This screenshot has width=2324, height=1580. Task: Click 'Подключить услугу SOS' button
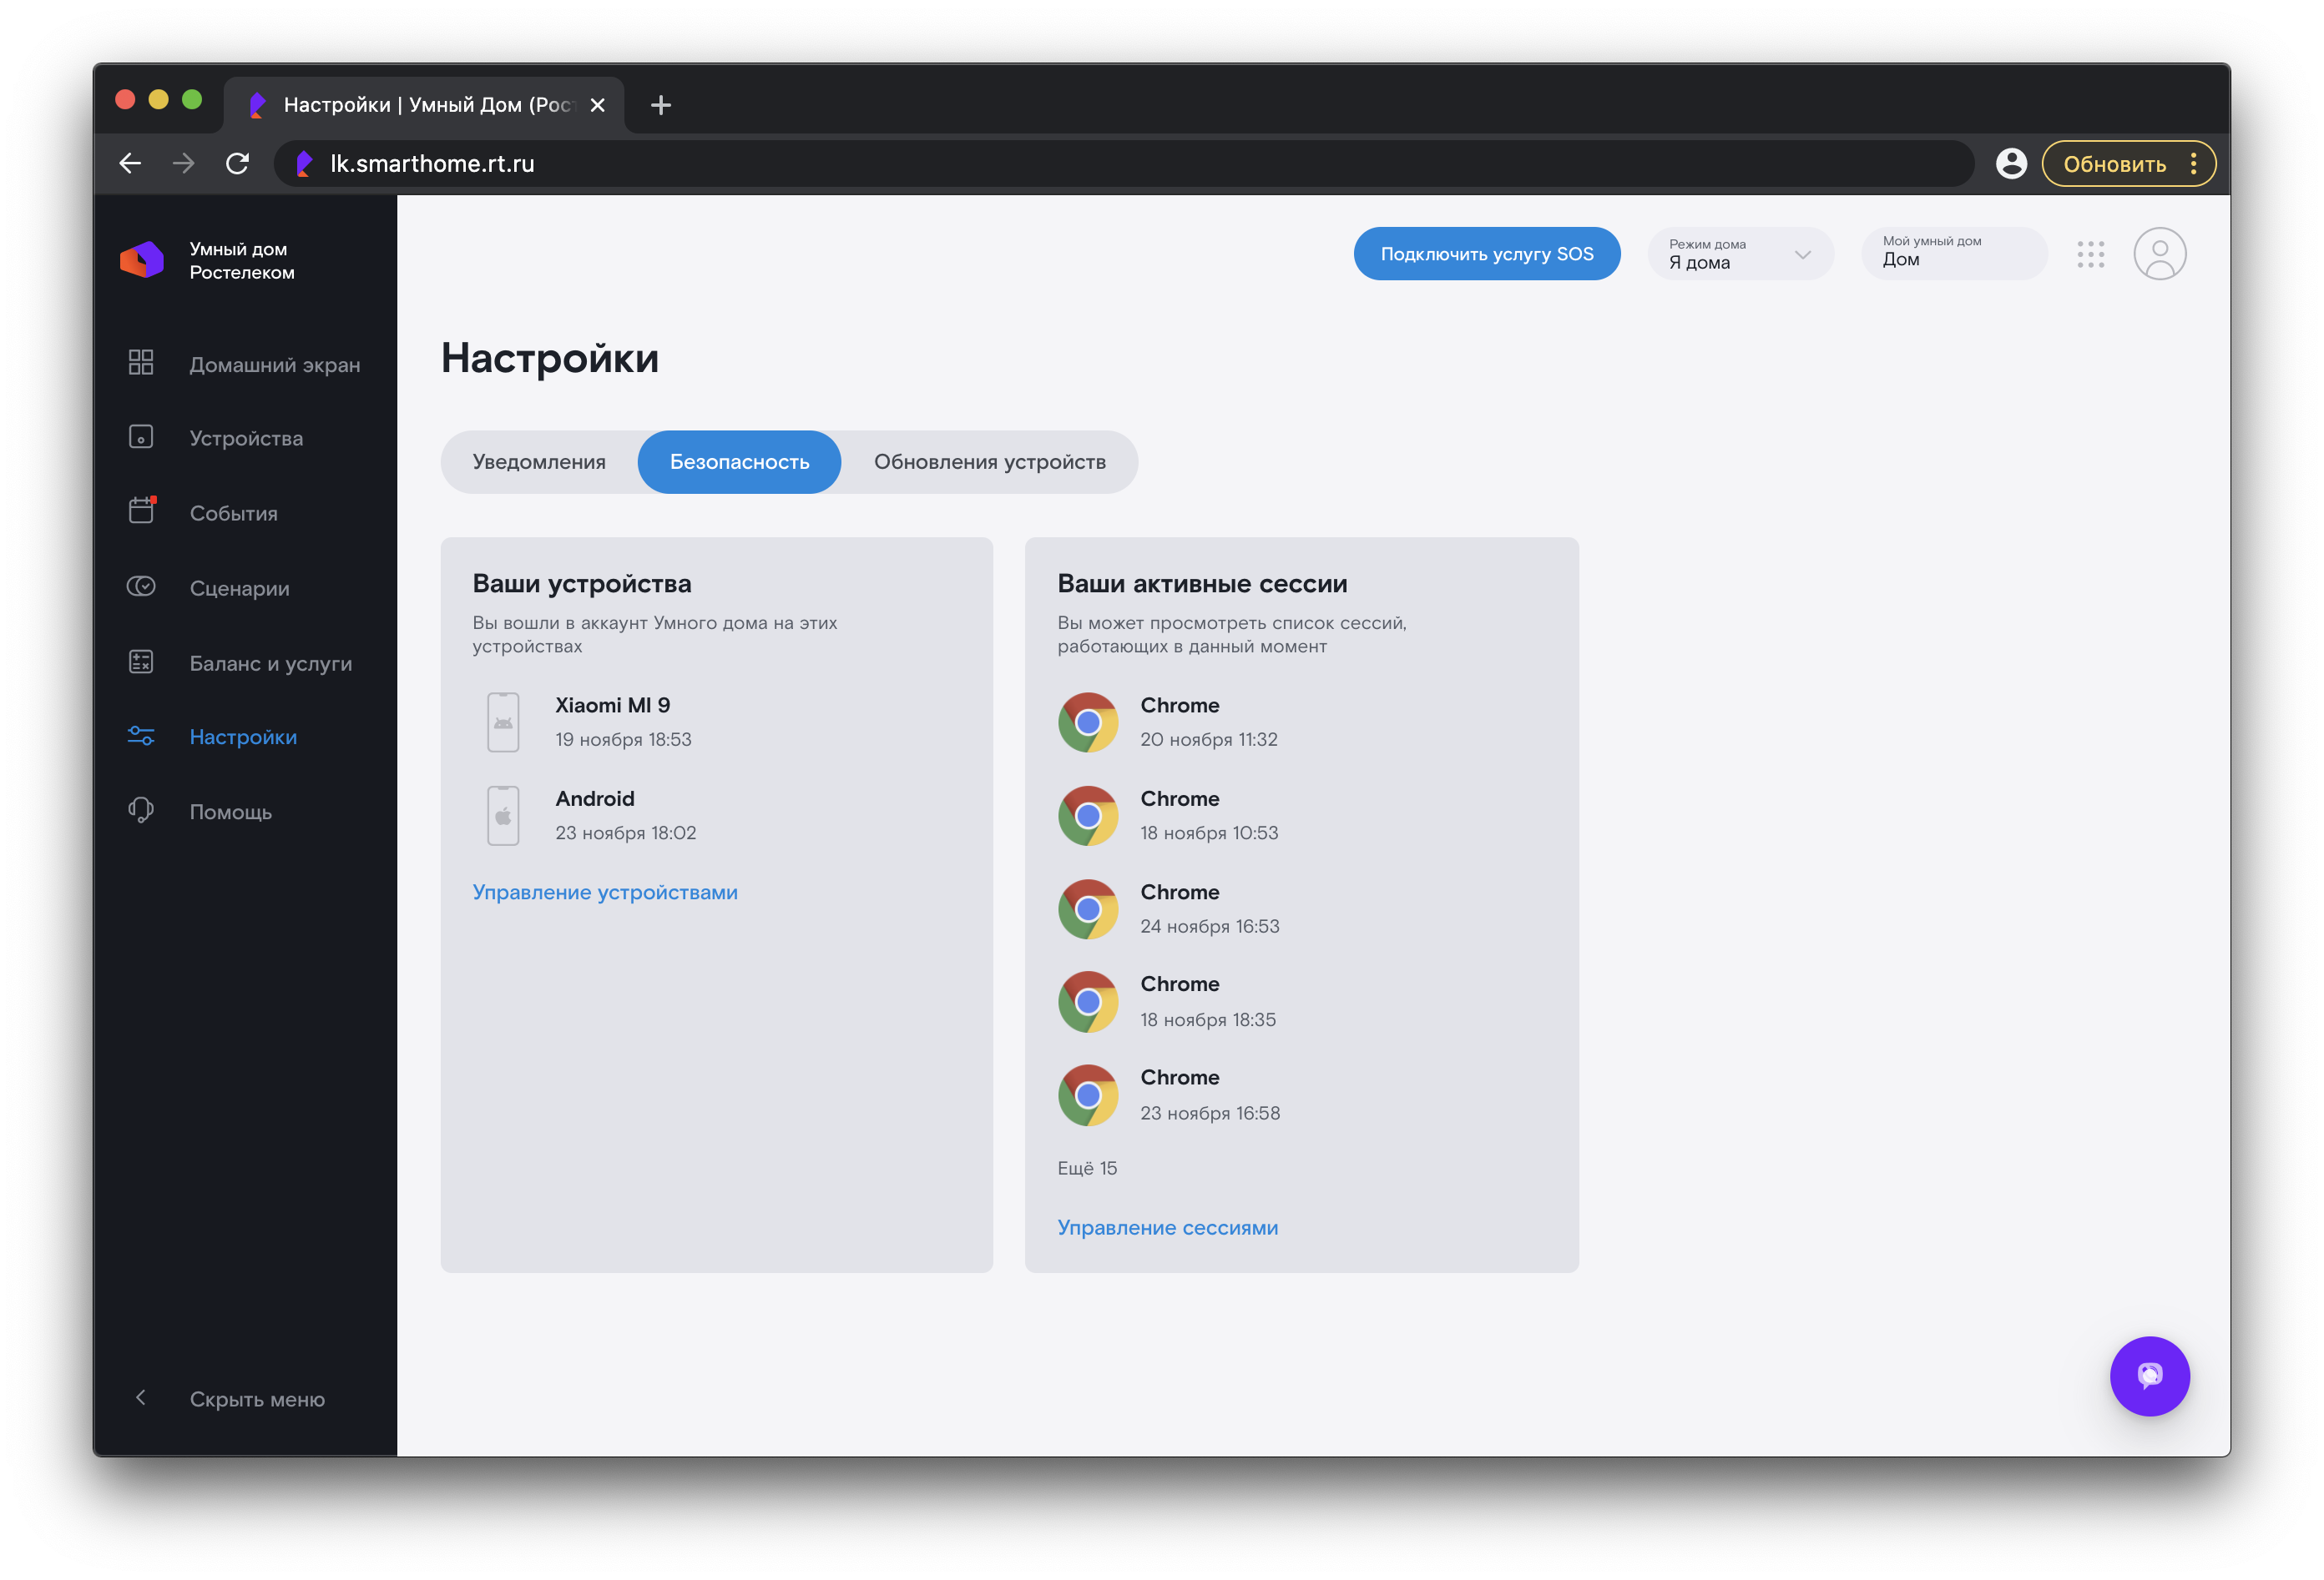tap(1486, 254)
